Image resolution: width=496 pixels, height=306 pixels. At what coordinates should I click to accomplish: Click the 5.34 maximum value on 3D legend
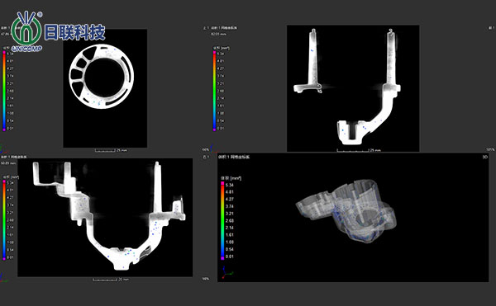point(230,185)
